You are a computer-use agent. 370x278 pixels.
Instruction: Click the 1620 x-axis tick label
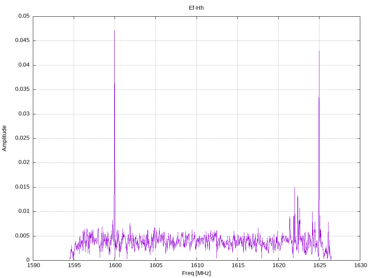point(279,265)
